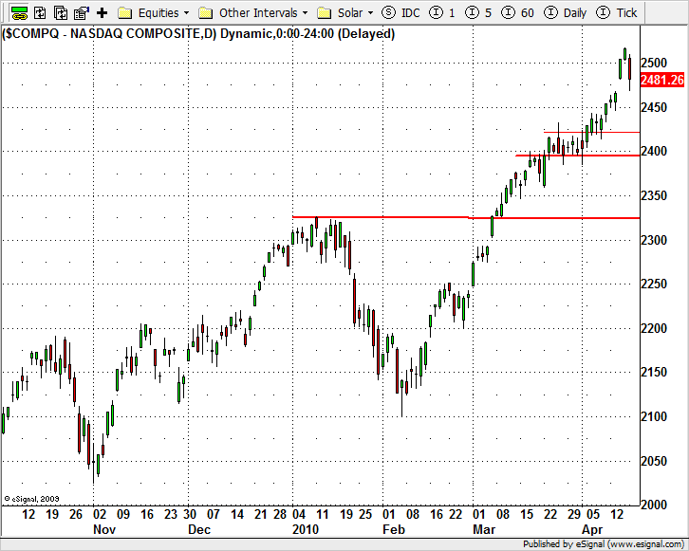Select the IDC symbol button

(400, 12)
